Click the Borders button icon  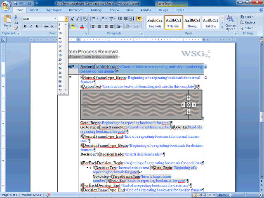tap(136, 26)
